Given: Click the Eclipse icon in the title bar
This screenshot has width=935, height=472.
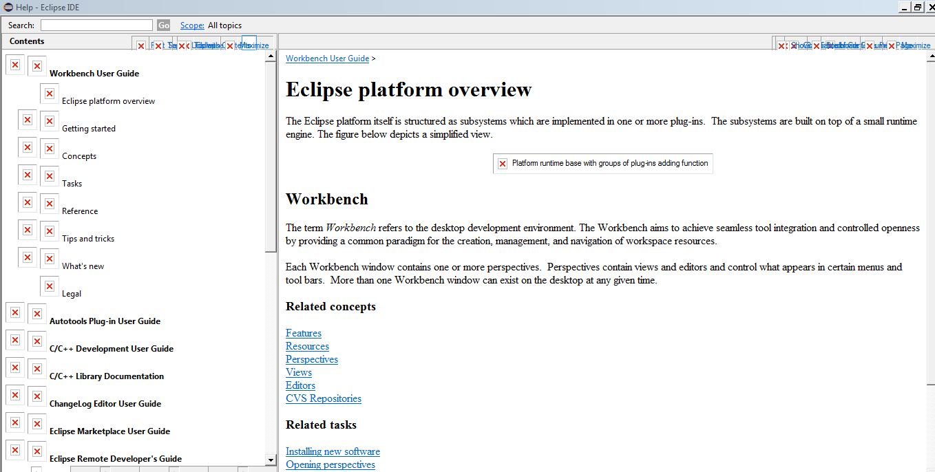Looking at the screenshot, I should [x=8, y=7].
